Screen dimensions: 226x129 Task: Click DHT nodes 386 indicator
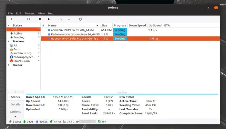(x=102, y=122)
